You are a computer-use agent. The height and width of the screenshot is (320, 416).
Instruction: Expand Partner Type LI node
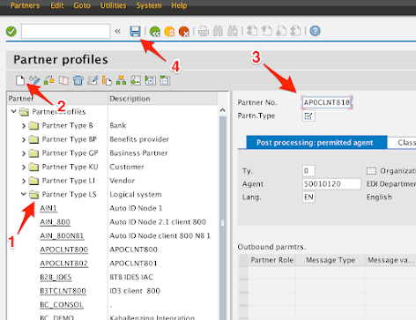click(24, 181)
